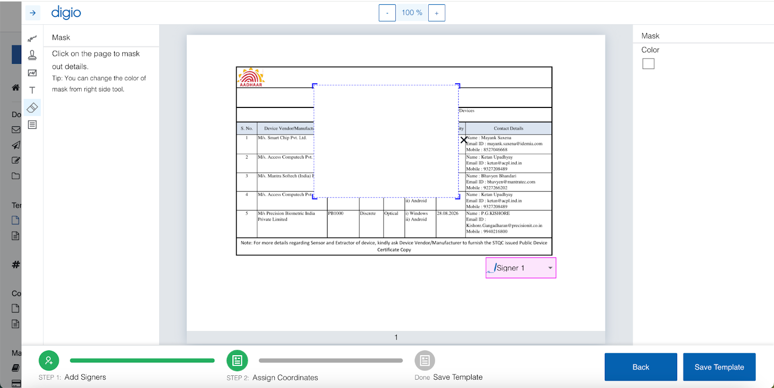
Task: Click the Done Save Template step circle
Action: point(425,360)
